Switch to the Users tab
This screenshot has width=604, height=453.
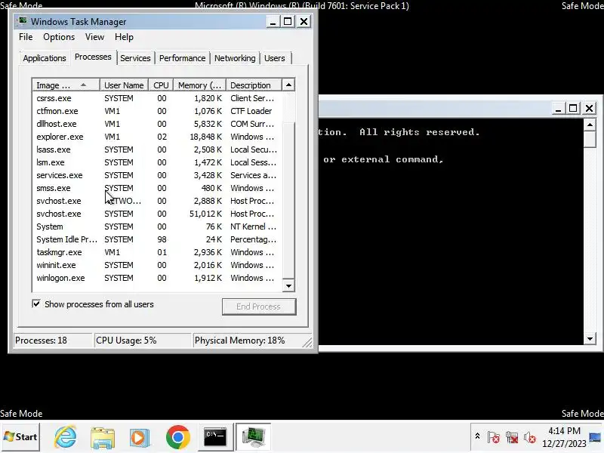point(275,58)
